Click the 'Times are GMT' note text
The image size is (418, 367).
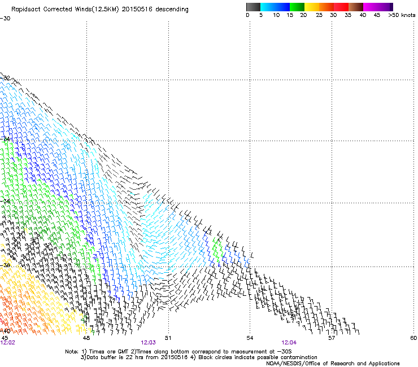109,352
